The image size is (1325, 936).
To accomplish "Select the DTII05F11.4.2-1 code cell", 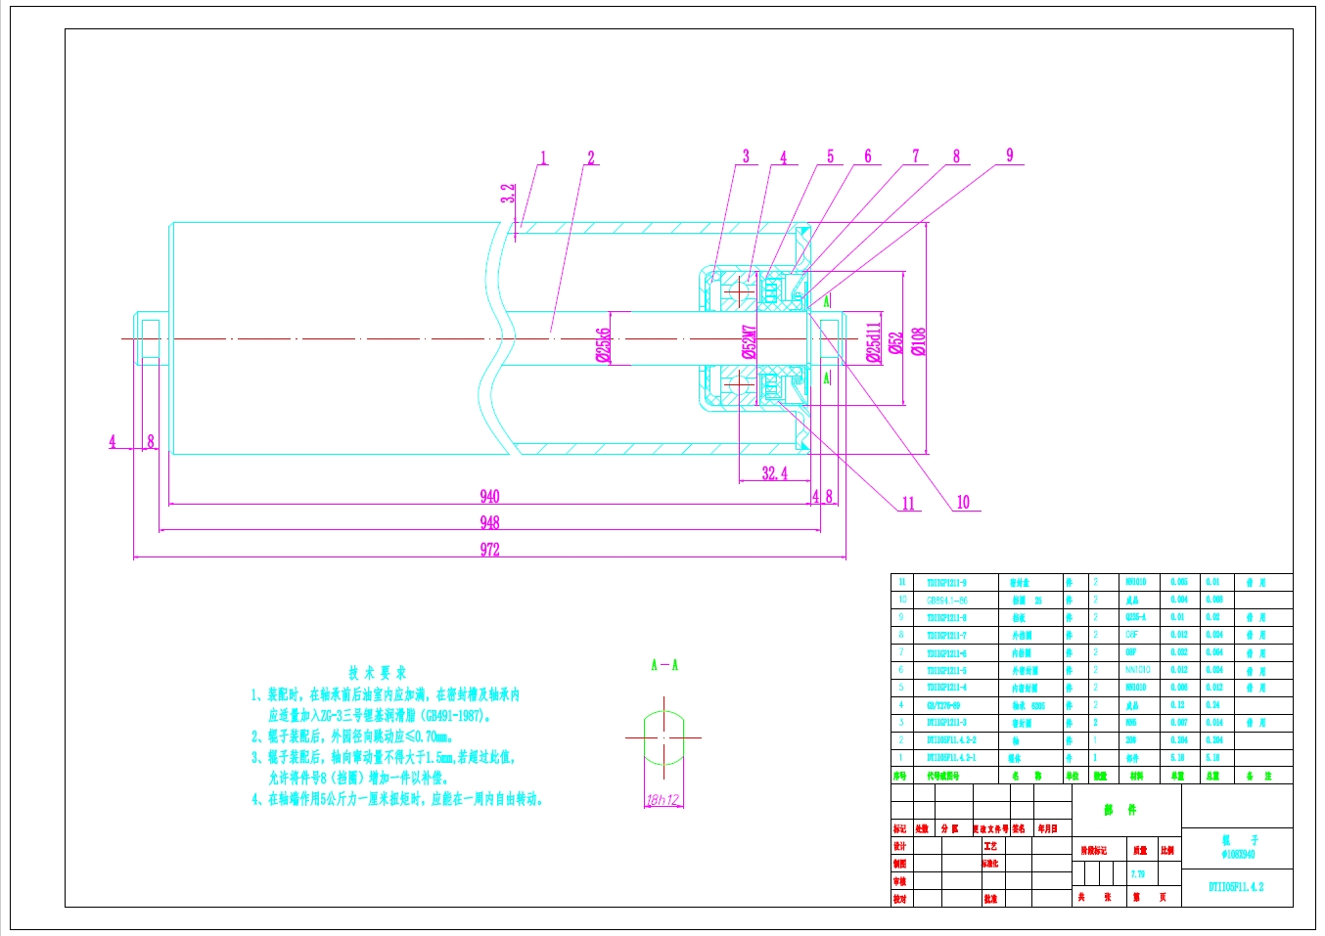I will point(951,758).
